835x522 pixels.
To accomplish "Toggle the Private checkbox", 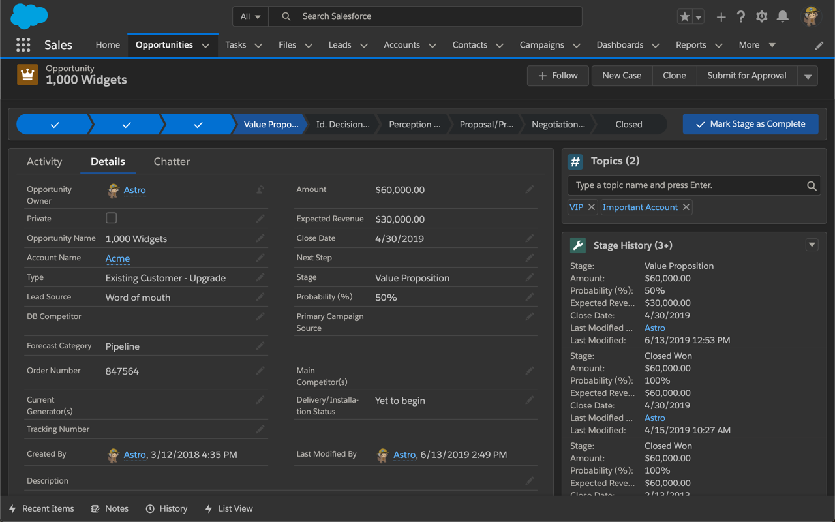I will [112, 218].
